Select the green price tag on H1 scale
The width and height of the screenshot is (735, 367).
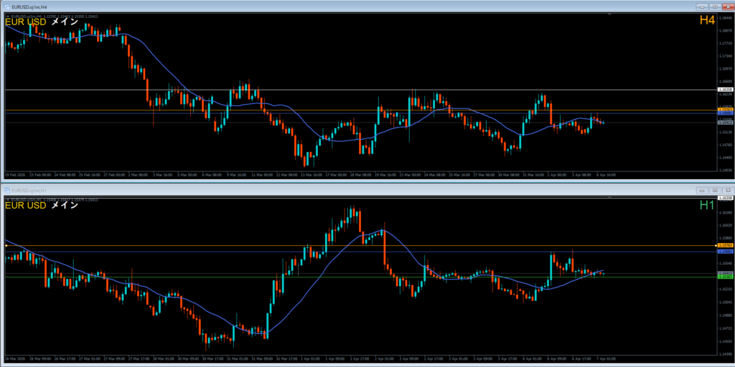coord(725,277)
